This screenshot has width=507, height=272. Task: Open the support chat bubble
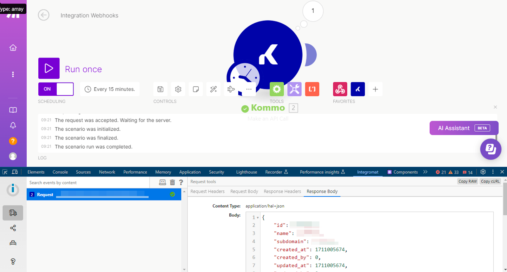point(491,149)
